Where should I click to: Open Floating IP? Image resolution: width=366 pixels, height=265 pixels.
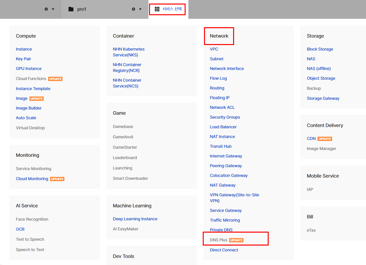click(x=220, y=98)
